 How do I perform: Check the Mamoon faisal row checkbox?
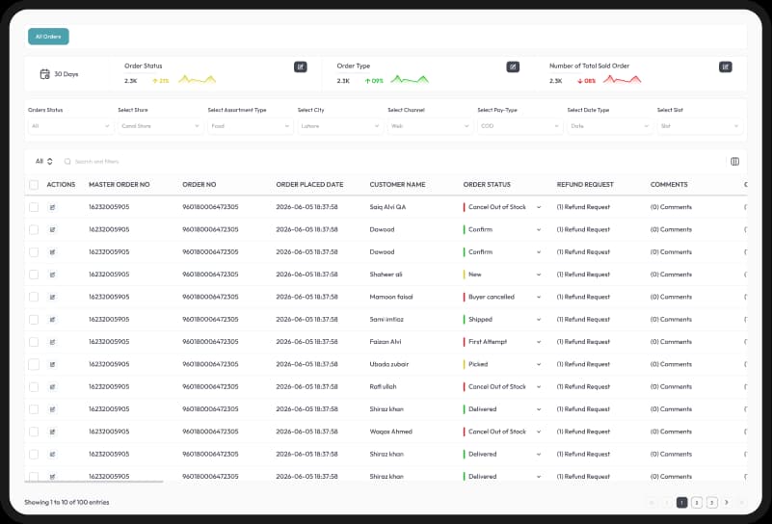(34, 298)
